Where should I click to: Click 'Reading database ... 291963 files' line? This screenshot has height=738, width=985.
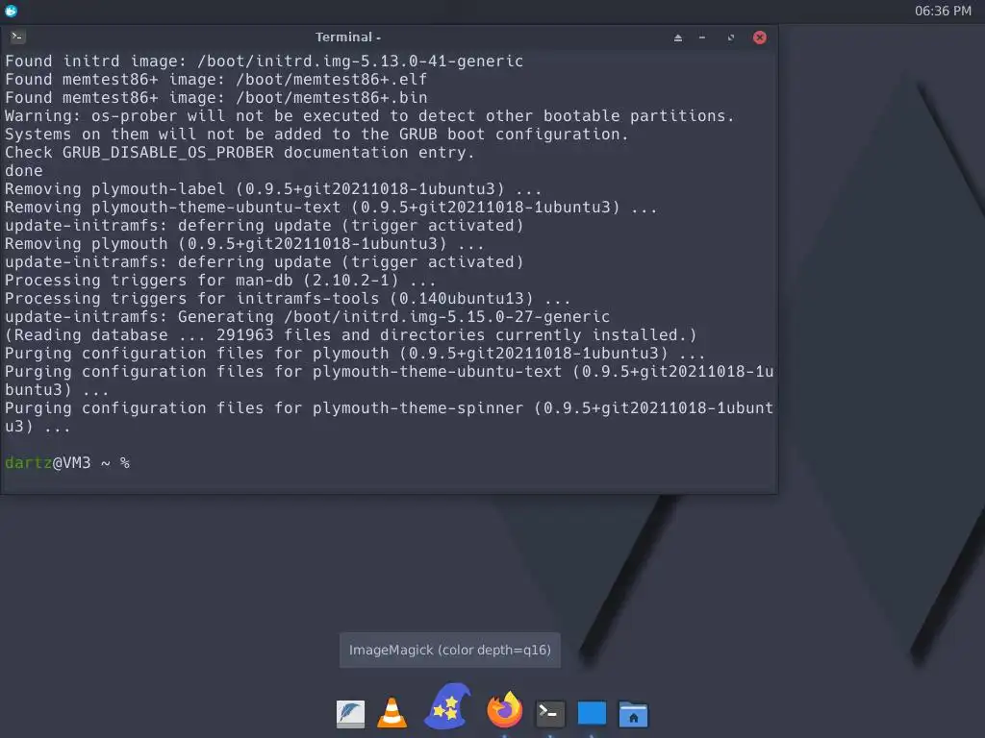[350, 335]
